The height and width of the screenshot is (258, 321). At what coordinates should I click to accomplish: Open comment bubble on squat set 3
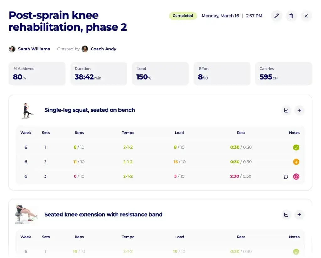(x=286, y=176)
